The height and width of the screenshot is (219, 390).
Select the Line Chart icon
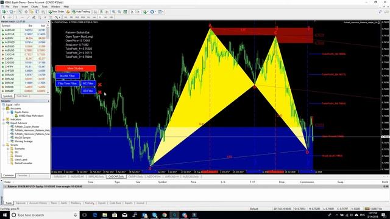tap(107, 12)
